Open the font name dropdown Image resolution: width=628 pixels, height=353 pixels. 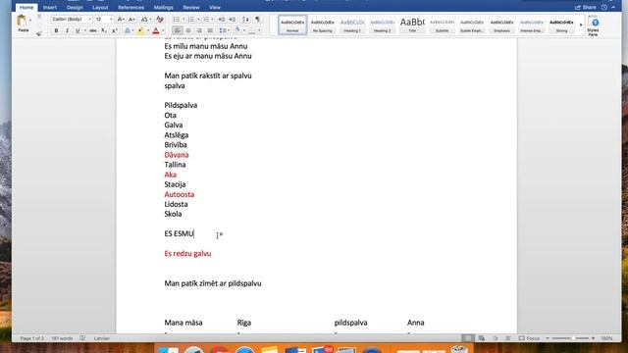click(x=89, y=20)
